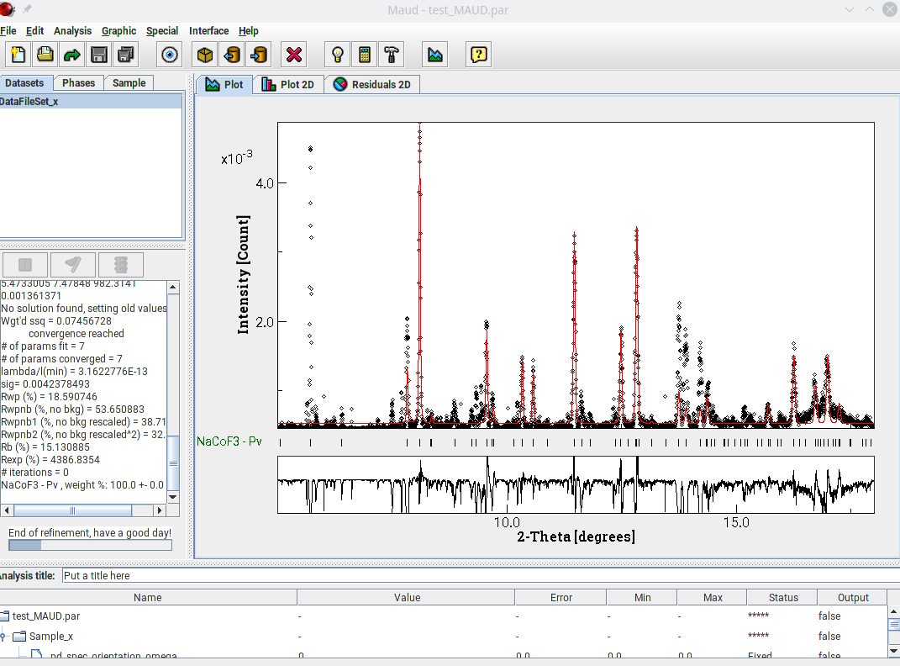Switch to the Residuals 2D tab
Screen dimensions: 900x666
pos(372,84)
